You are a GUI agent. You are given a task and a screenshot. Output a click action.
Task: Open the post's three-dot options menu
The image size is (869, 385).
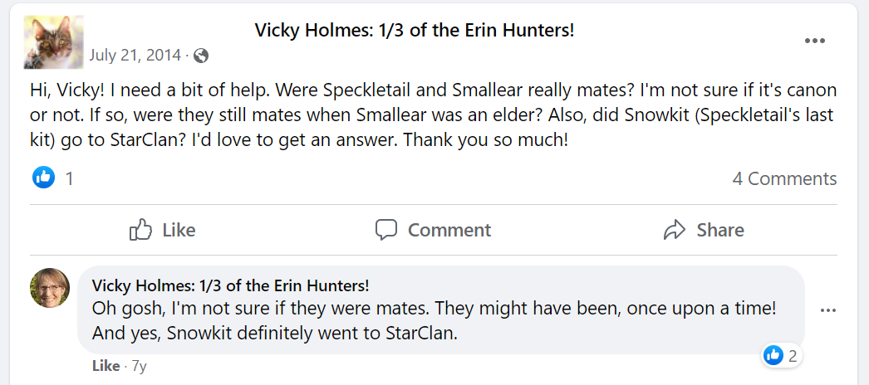coord(815,41)
